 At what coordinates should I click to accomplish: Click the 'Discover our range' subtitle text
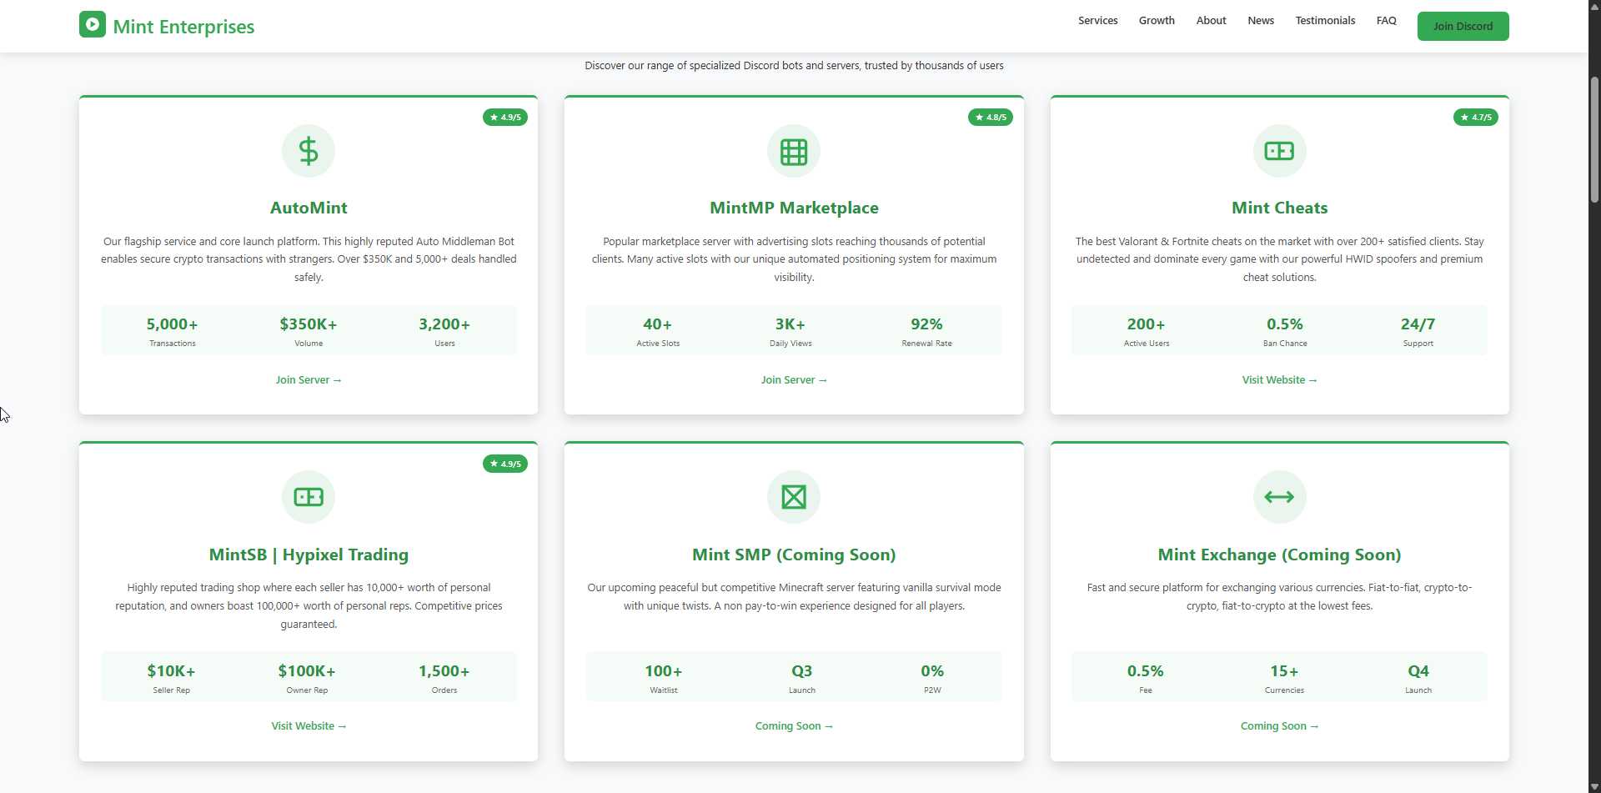[x=794, y=66]
